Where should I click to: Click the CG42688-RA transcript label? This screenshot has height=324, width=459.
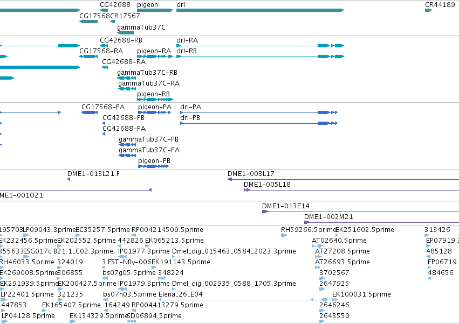pos(124,62)
